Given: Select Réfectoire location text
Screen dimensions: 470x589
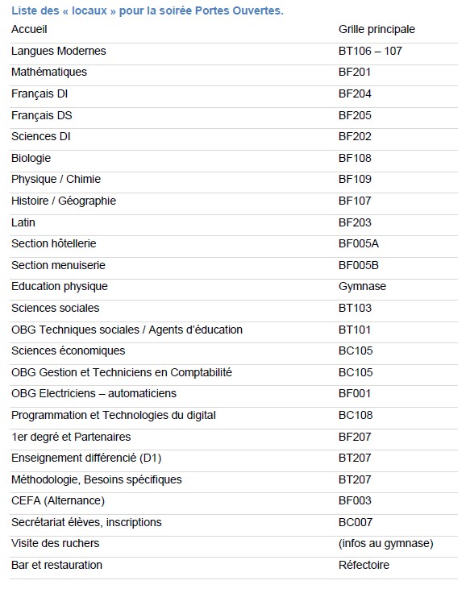Looking at the screenshot, I should pos(364,565).
